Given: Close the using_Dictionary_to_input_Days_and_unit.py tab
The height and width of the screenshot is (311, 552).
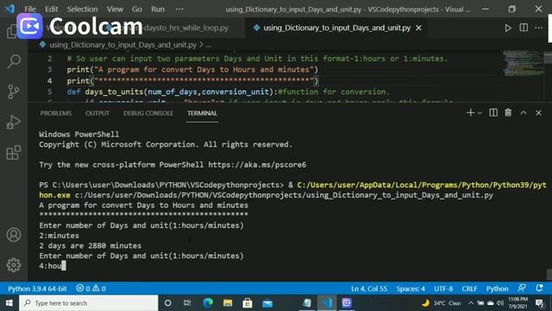Looking at the screenshot, I should click(x=418, y=28).
